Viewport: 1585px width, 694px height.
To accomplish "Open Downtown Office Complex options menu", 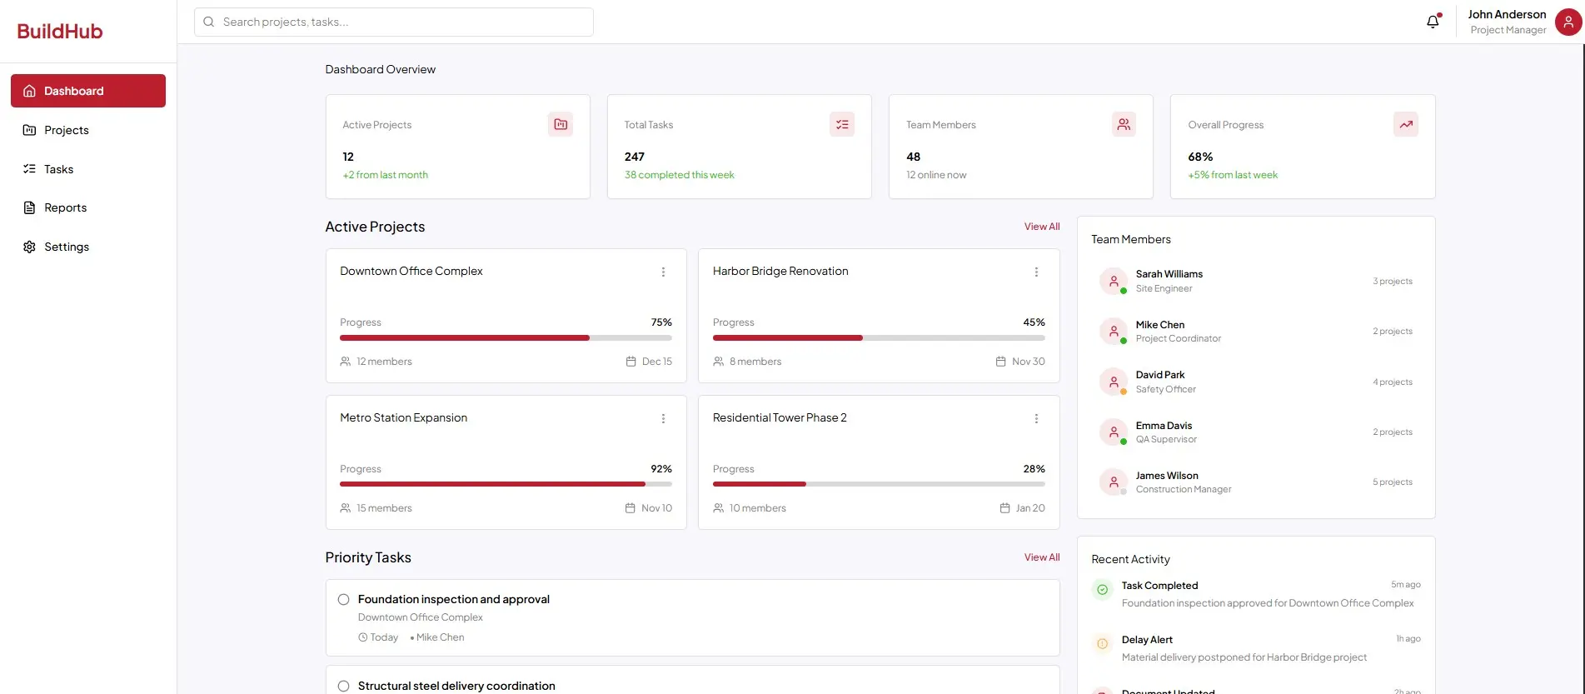I will [663, 272].
